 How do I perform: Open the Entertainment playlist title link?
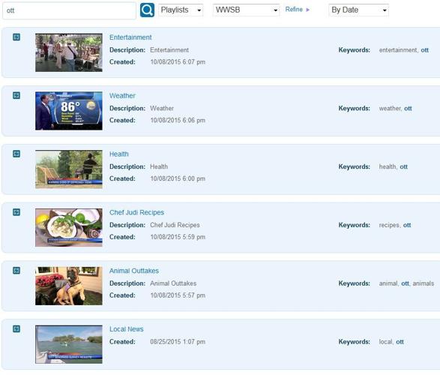(130, 37)
